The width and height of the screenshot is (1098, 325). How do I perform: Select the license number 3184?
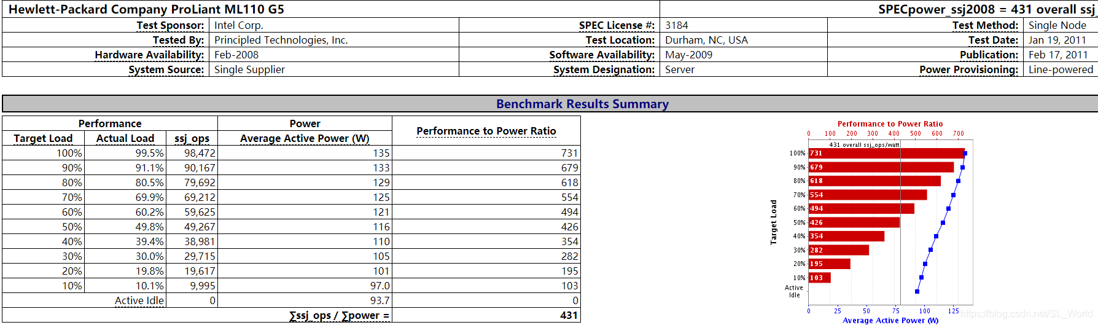point(677,25)
